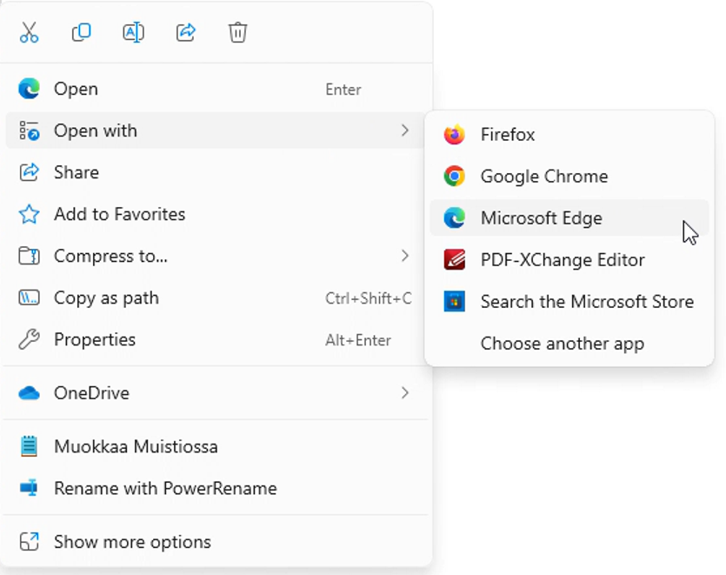The height and width of the screenshot is (575, 726).
Task: Select Google Chrome from submenu
Action: 543,177
